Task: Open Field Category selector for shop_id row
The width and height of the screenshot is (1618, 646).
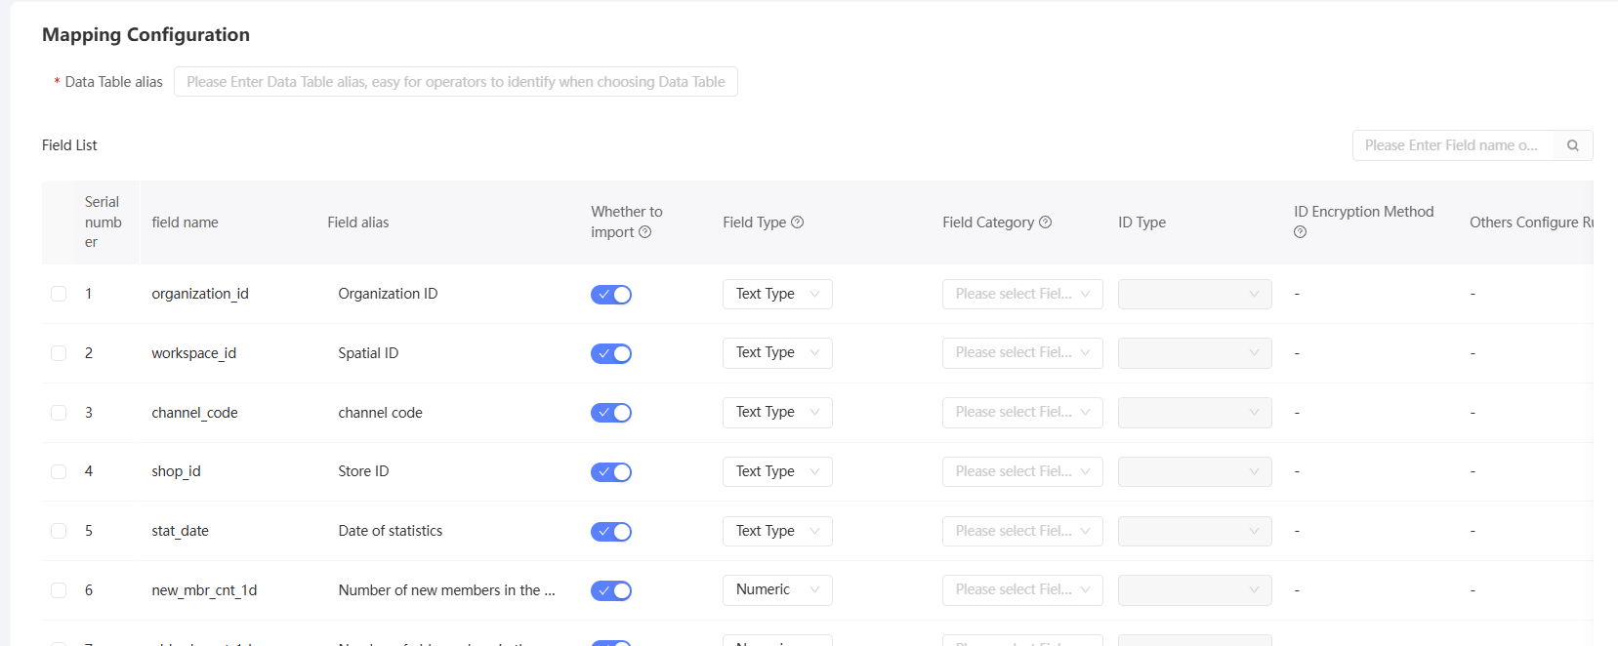Action: [1021, 471]
